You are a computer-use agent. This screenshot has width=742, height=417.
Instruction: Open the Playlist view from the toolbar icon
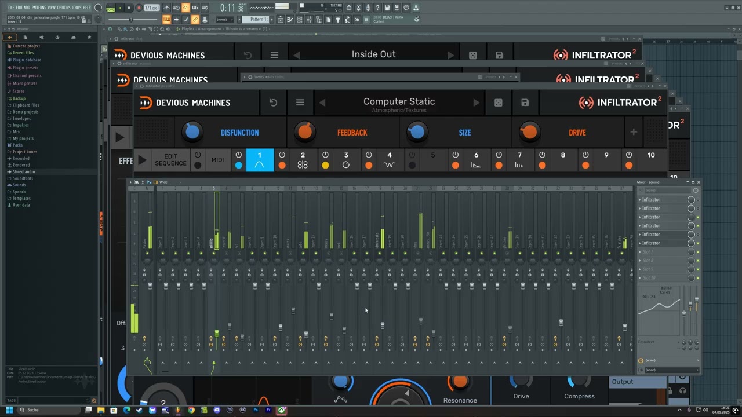[x=281, y=19]
